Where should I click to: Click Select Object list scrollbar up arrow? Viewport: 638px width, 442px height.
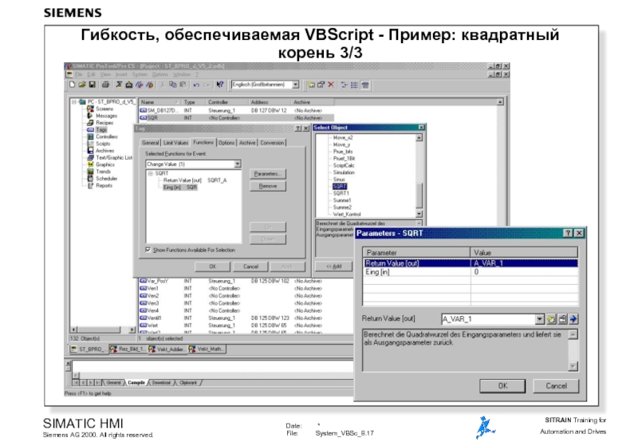[419, 138]
